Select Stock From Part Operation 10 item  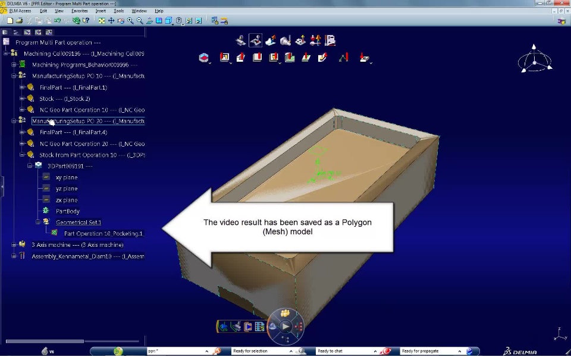coord(92,155)
